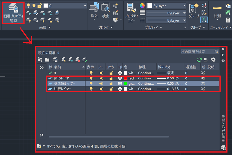This screenshot has width=232, height=155.
Task: Open 画層プロパティ管理 layer properties manager
Action: pos(13,13)
